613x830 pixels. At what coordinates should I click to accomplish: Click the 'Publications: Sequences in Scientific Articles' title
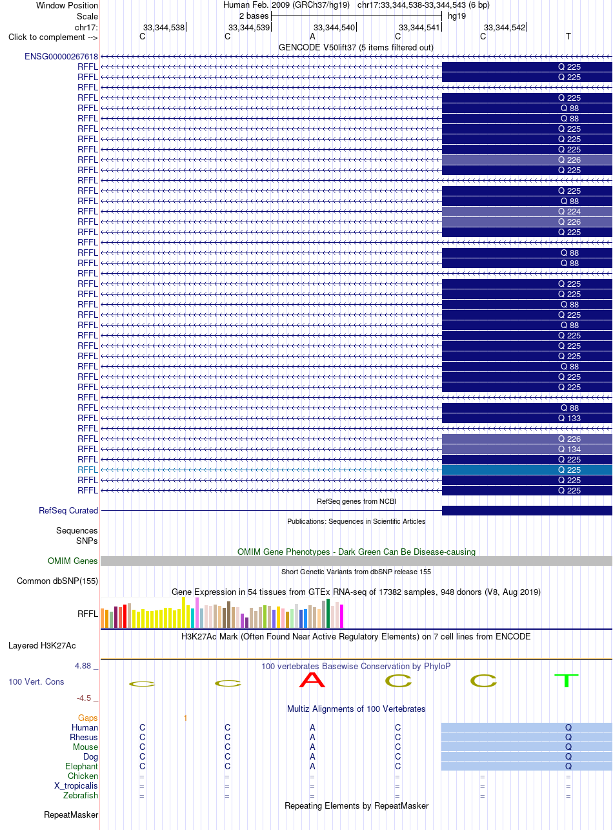356,521
